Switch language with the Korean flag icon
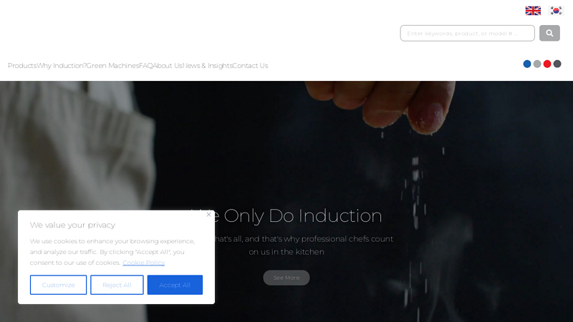 tap(557, 11)
